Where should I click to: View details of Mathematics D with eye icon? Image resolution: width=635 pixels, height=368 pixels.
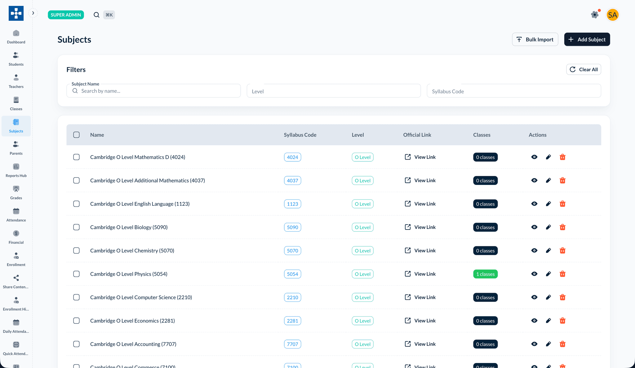pyautogui.click(x=534, y=157)
